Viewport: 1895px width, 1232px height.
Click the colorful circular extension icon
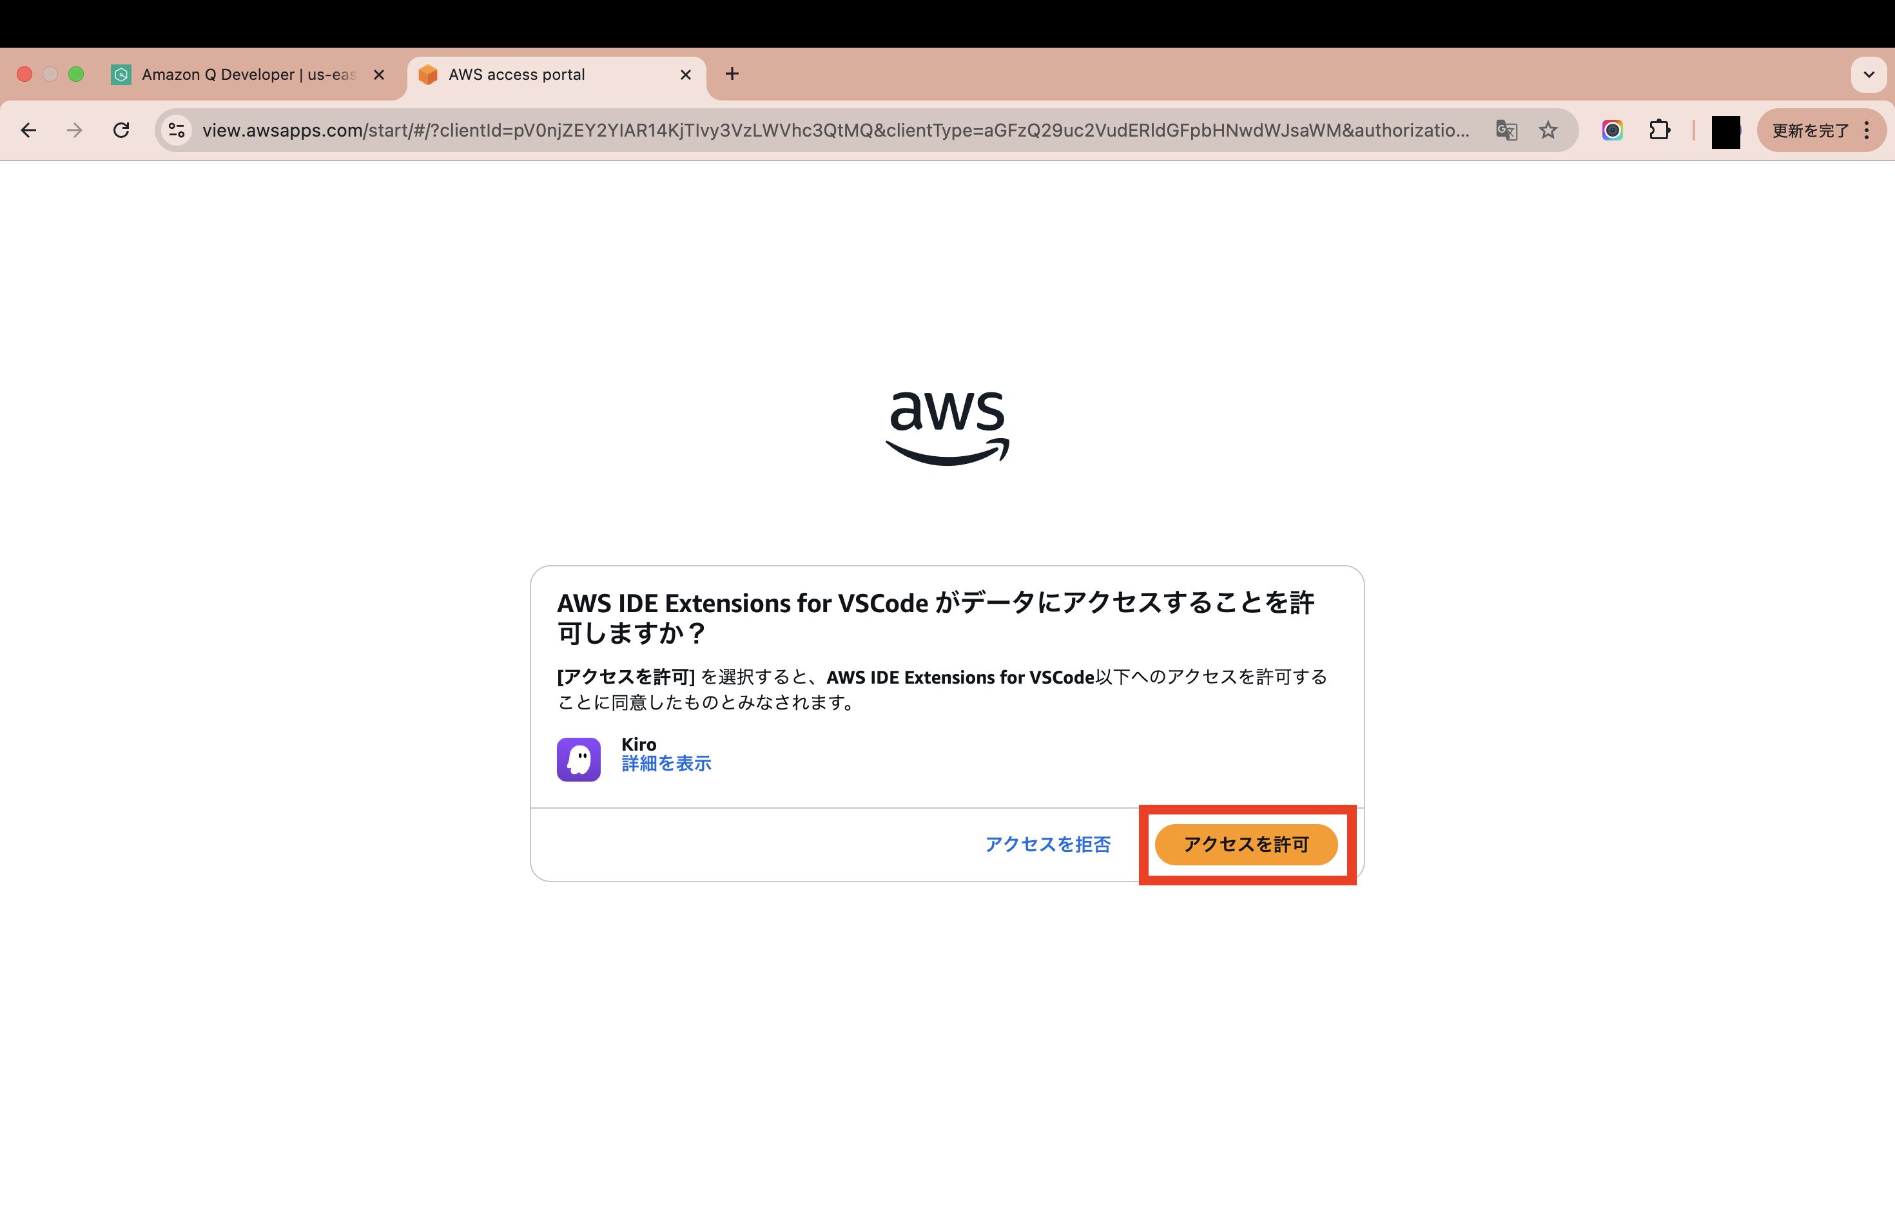point(1612,130)
